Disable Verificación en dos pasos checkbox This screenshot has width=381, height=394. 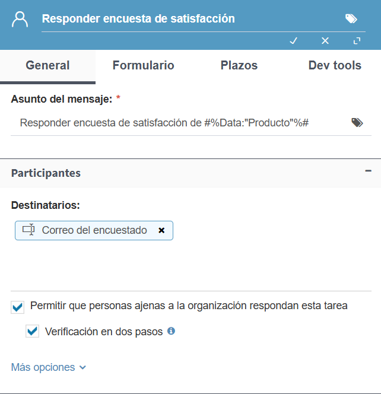(33, 331)
